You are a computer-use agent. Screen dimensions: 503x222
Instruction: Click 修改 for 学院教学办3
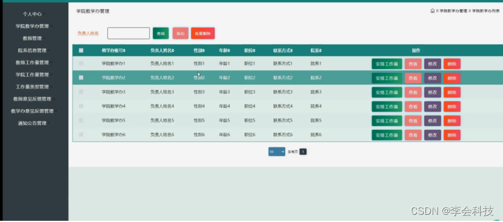tap(433, 92)
